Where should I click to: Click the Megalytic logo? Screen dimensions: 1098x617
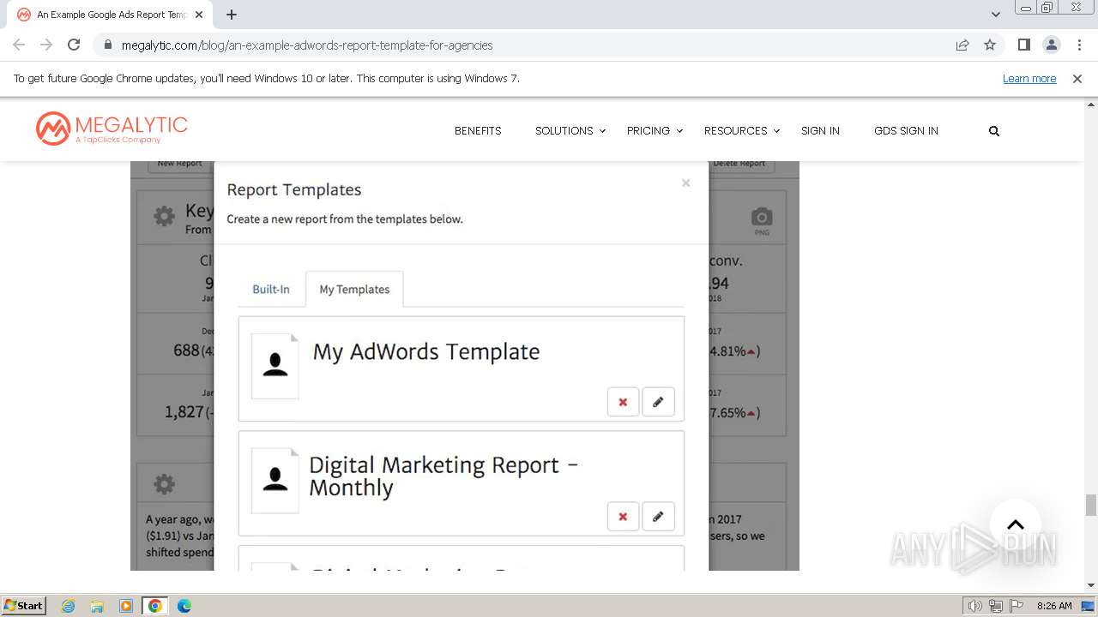pyautogui.click(x=112, y=129)
